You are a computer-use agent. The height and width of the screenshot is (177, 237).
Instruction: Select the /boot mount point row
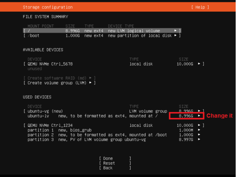point(97,36)
